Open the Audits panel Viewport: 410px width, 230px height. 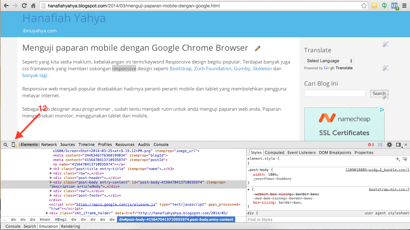(x=144, y=145)
